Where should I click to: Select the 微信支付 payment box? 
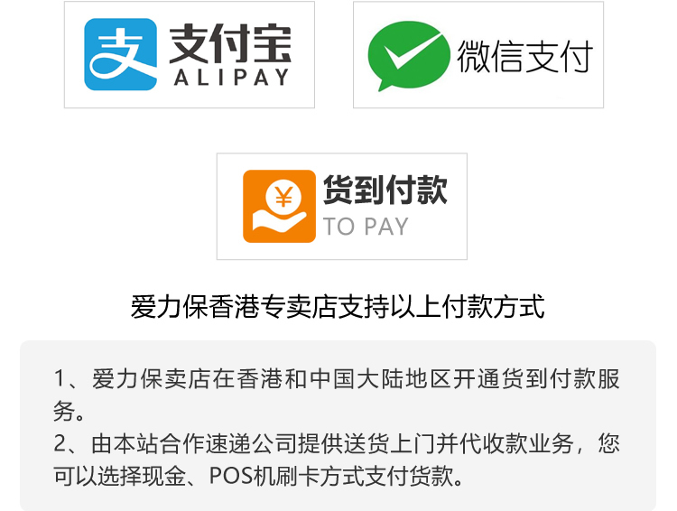[x=478, y=55]
